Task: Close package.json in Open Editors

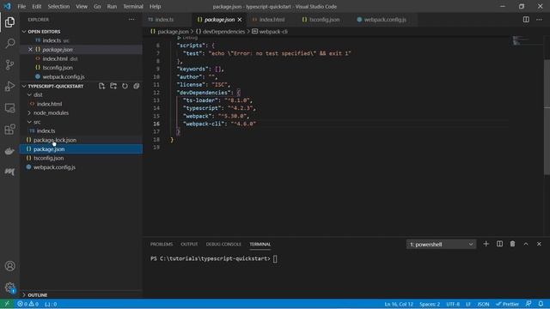Action: click(x=30, y=50)
